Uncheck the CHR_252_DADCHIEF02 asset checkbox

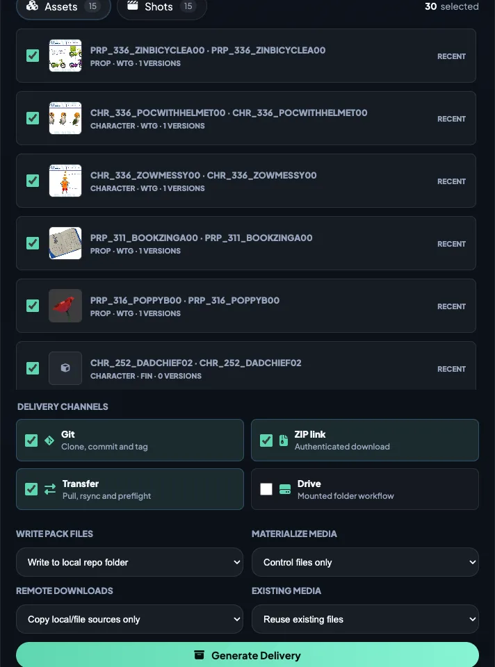pyautogui.click(x=33, y=368)
